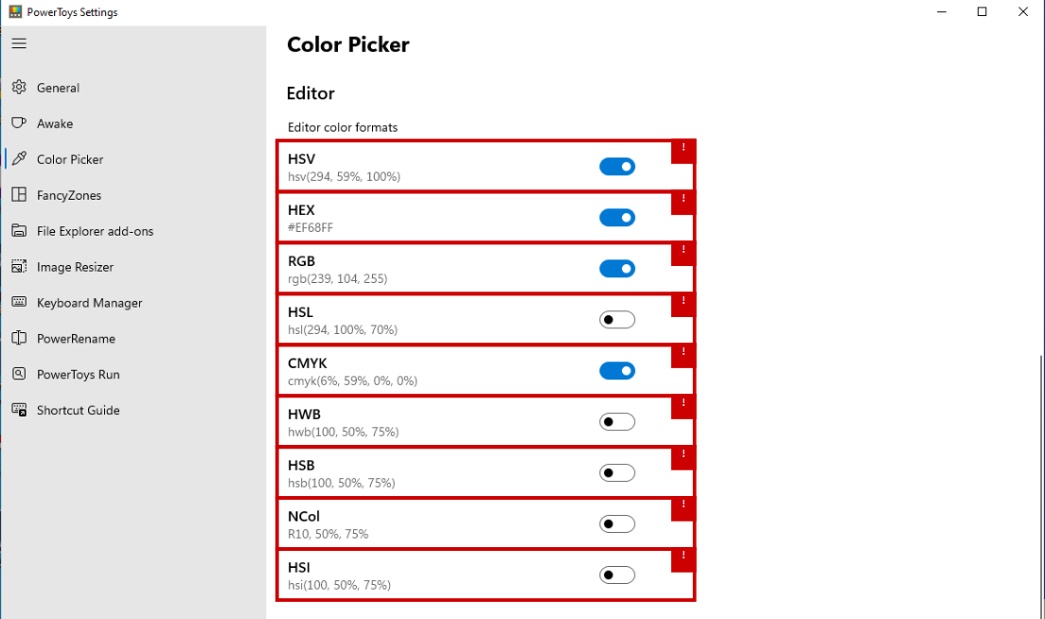Click the Color Picker eyedropper icon
This screenshot has height=619, width=1045.
(x=20, y=159)
